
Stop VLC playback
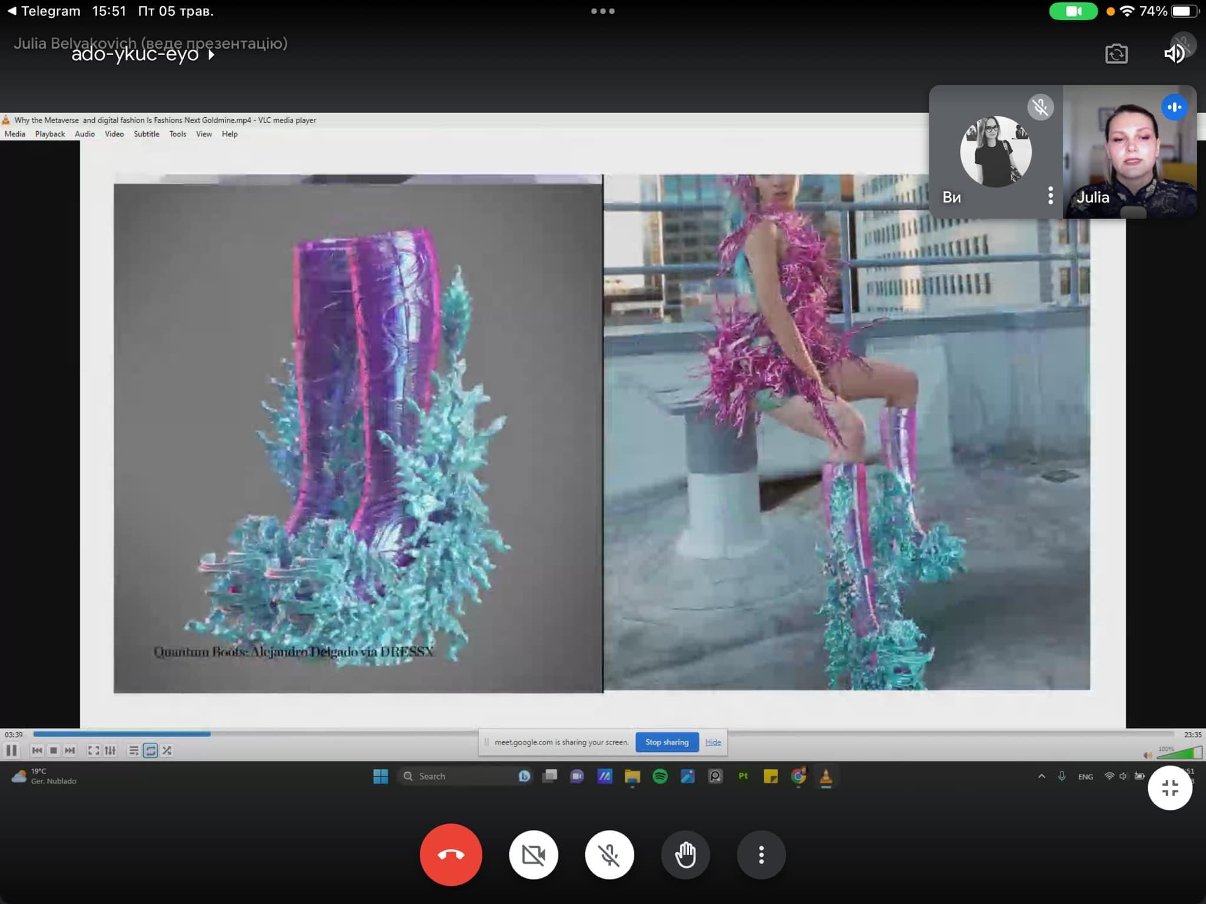coord(54,750)
